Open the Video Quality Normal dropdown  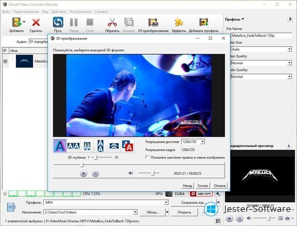(289, 63)
